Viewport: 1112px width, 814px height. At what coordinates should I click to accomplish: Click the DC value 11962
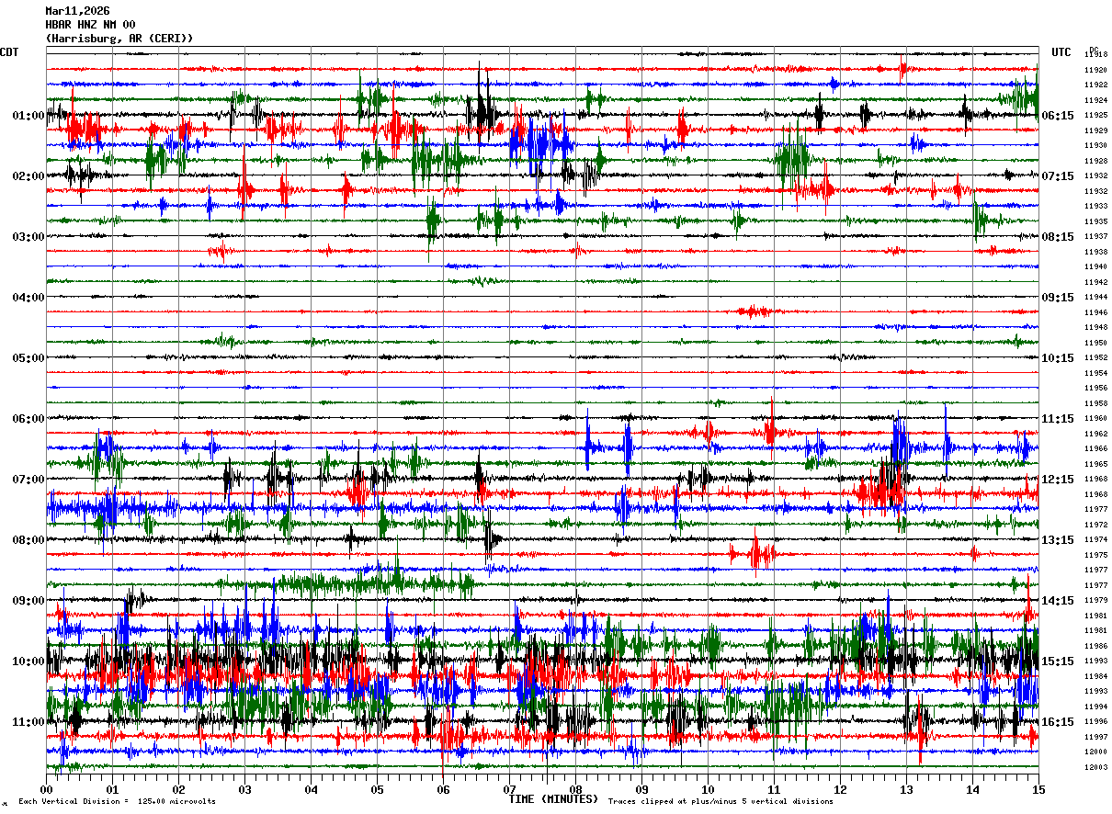point(1095,434)
